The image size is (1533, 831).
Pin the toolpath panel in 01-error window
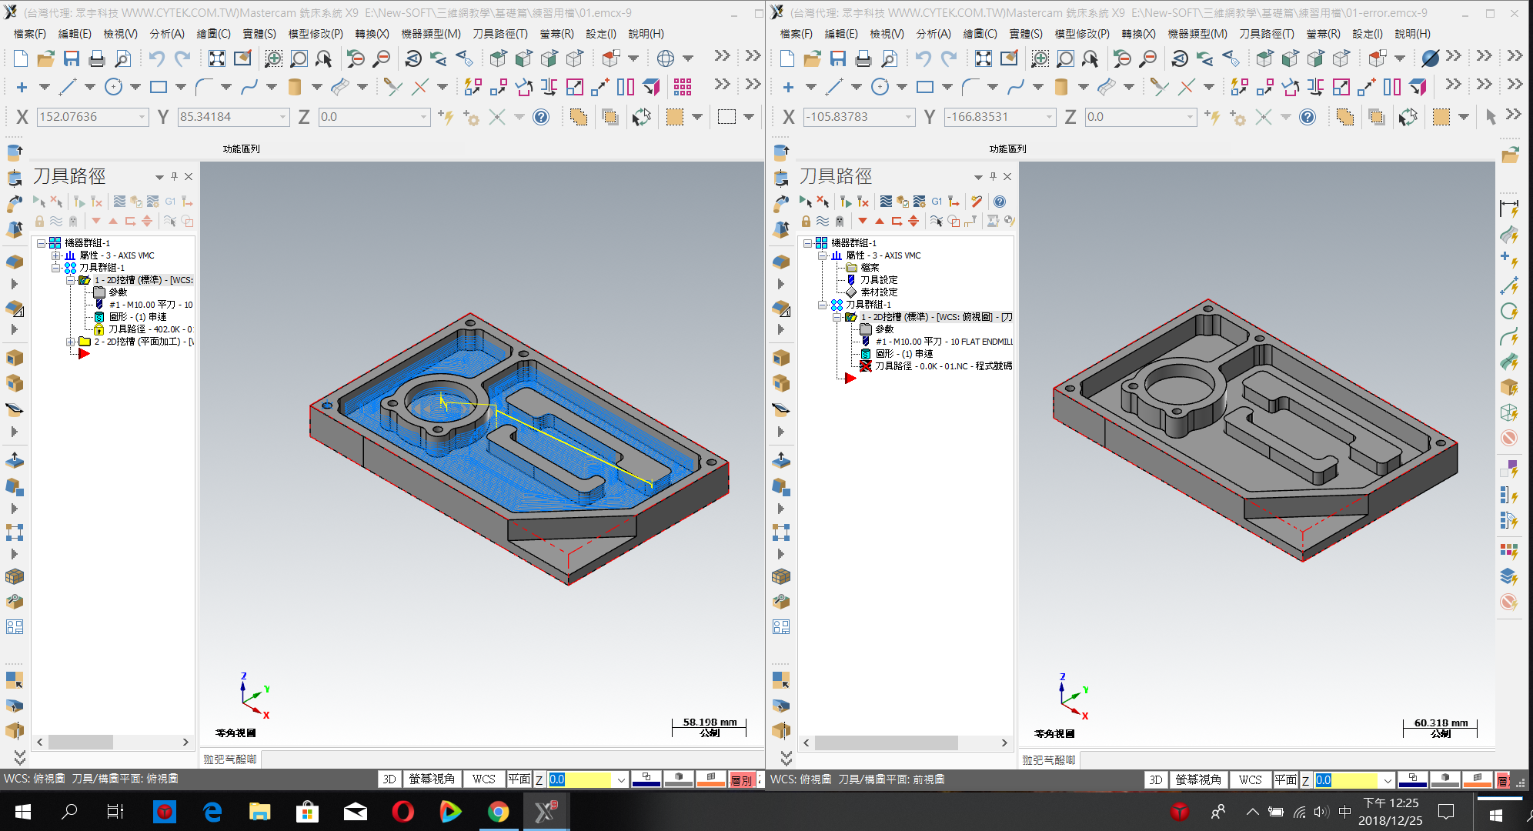[x=994, y=176]
